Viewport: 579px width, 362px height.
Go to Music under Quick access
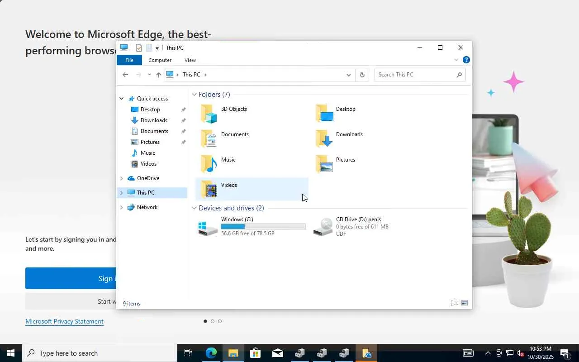click(x=148, y=153)
